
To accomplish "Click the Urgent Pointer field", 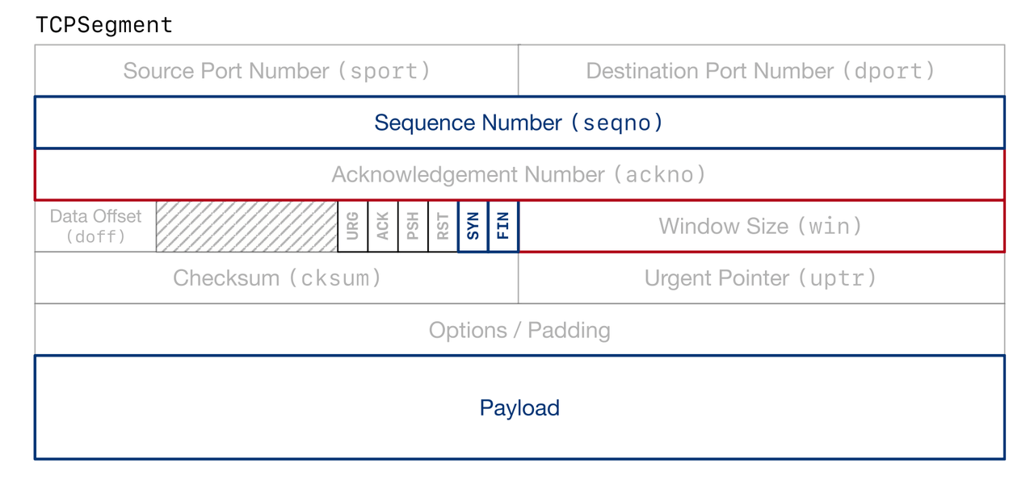I will coord(761,278).
